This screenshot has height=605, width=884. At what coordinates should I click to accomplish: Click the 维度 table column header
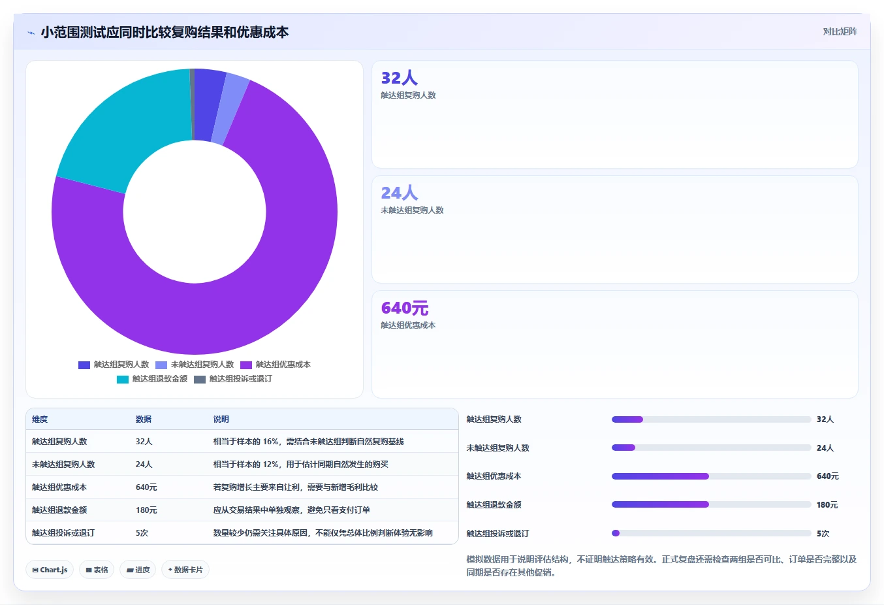pos(40,419)
